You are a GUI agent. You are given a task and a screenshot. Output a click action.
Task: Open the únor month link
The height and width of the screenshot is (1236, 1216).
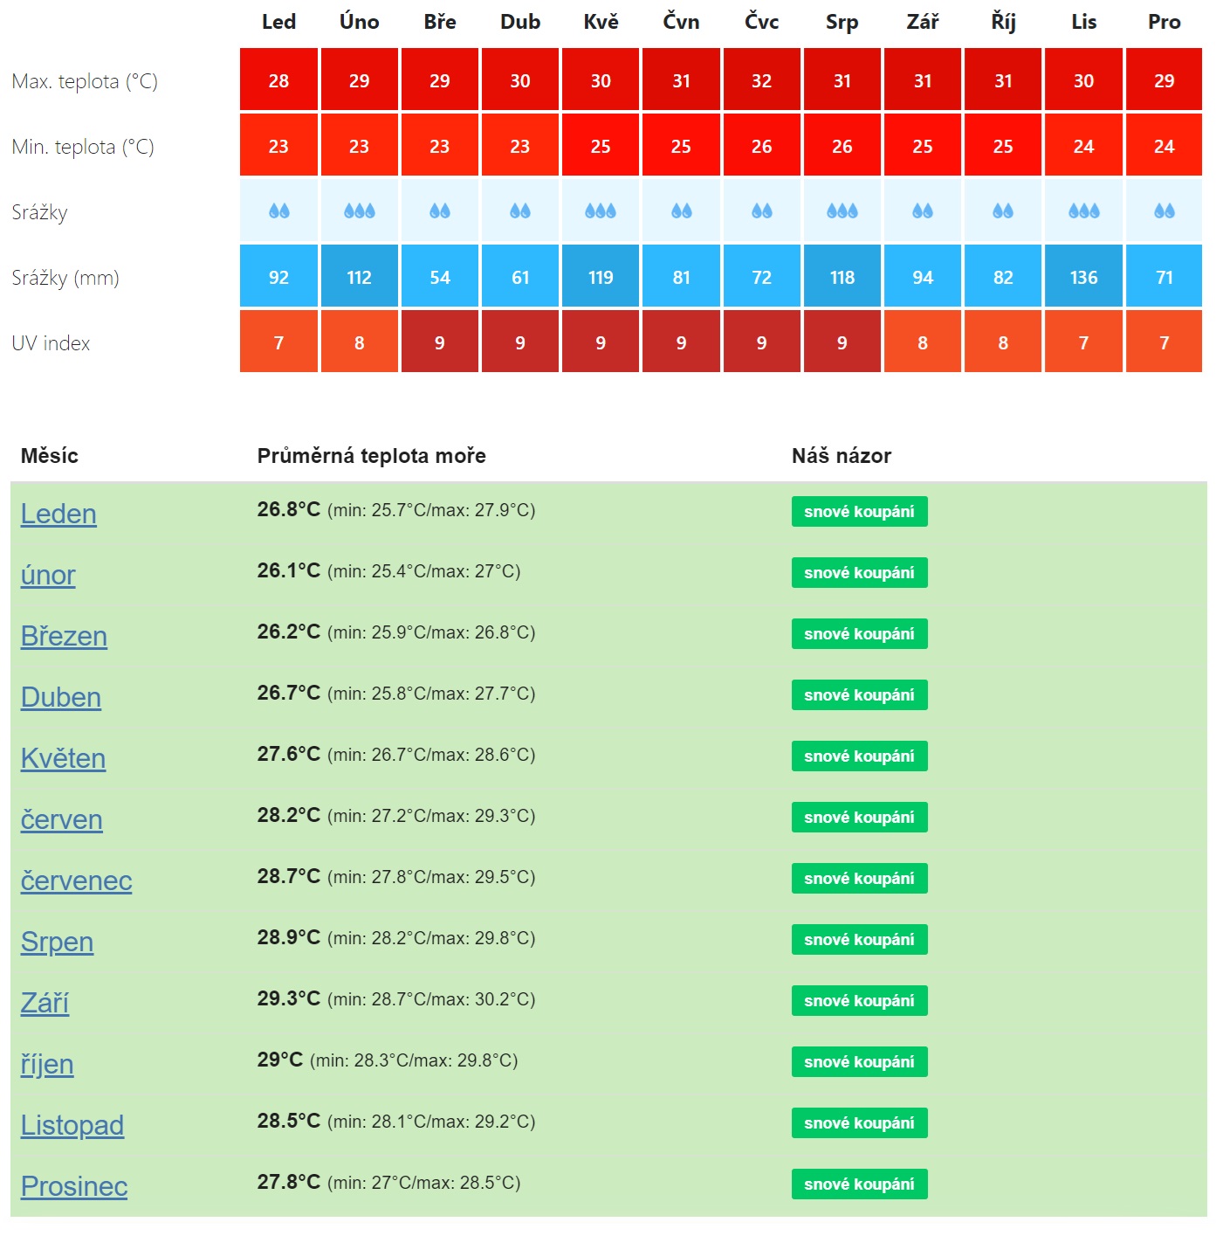48,575
